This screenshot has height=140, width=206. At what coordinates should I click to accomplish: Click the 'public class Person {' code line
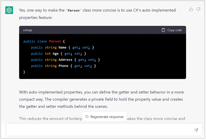point(44,41)
